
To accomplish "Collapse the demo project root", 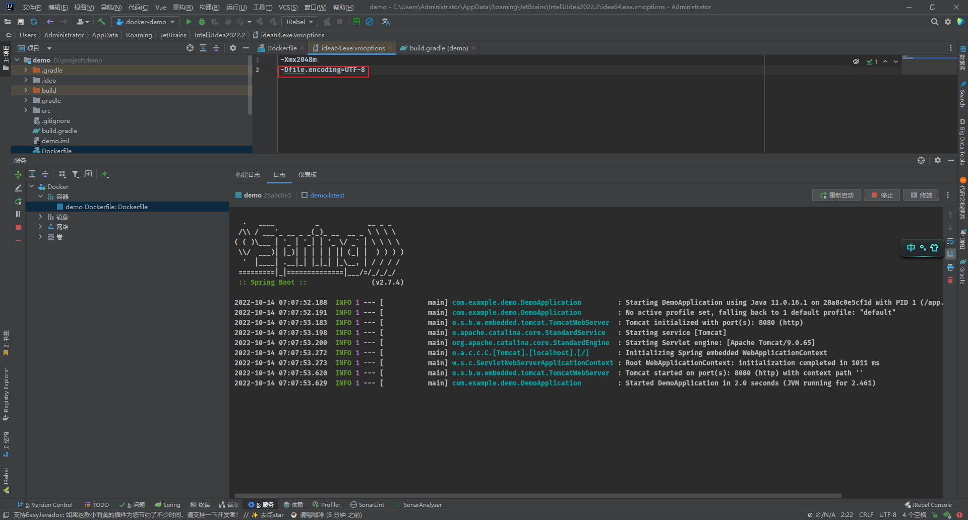I will [x=17, y=60].
